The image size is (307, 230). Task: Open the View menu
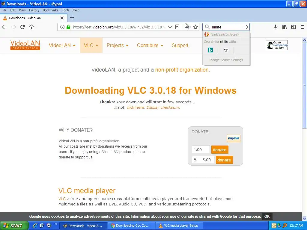22,10
